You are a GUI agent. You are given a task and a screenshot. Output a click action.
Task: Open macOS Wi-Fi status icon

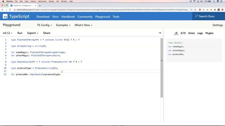tap(194, 1)
